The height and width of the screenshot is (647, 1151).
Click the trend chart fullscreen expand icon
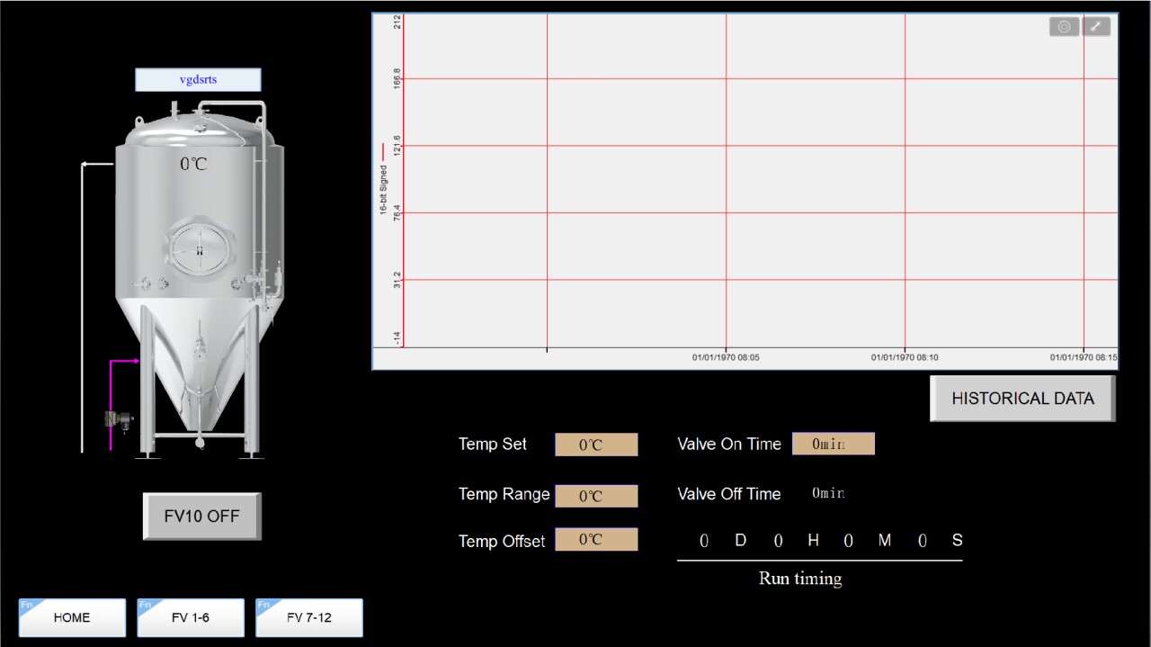(x=1096, y=26)
